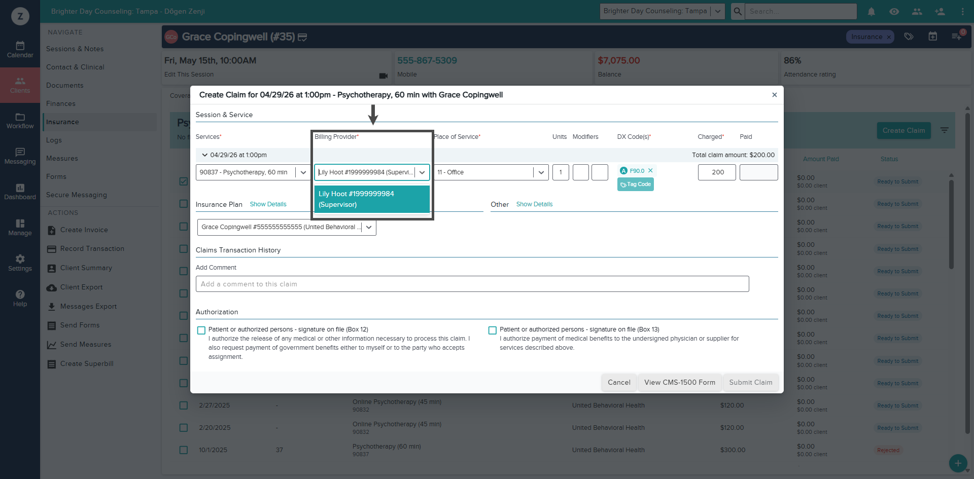
Task: Remove the Insurance filter chip
Action: (x=889, y=37)
